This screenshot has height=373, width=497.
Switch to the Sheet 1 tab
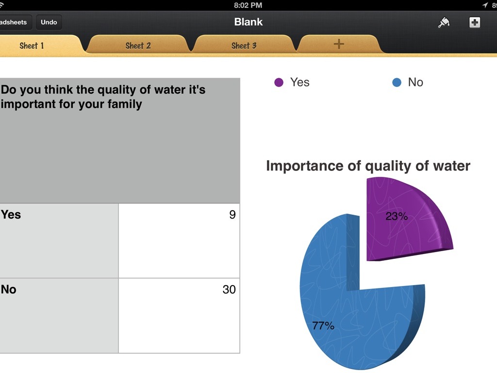pos(32,46)
